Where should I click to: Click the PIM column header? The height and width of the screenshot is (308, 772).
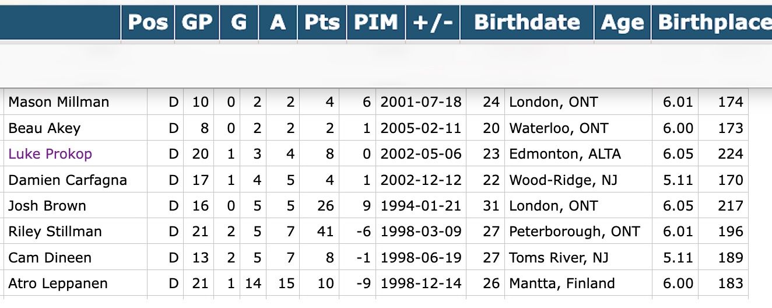point(376,22)
